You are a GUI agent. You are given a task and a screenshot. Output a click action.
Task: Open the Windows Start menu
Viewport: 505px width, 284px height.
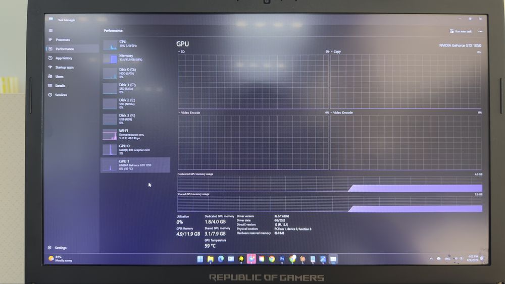(x=200, y=259)
